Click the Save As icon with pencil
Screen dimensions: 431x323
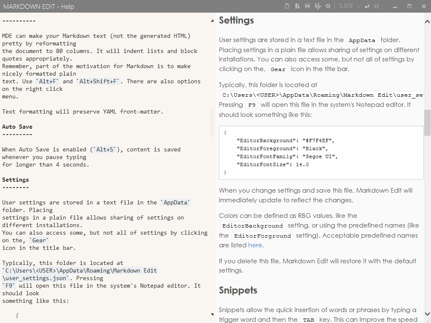(x=318, y=6)
